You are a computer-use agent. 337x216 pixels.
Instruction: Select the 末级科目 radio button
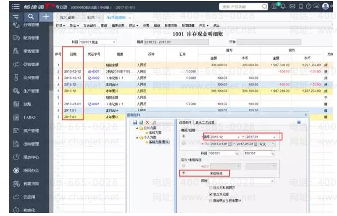[x=184, y=173]
